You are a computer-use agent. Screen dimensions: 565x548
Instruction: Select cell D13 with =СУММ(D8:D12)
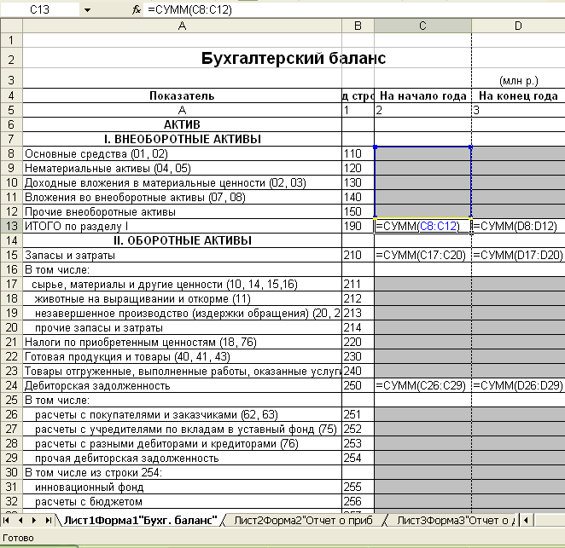[517, 226]
